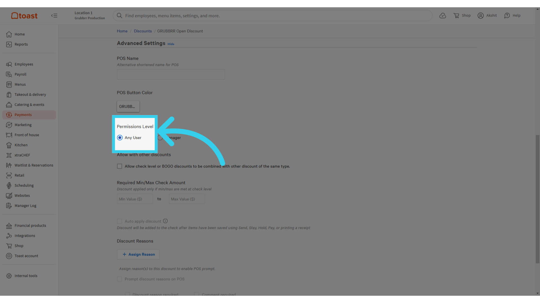
Task: Click the page vertical scrollbar
Action: [x=537, y=199]
